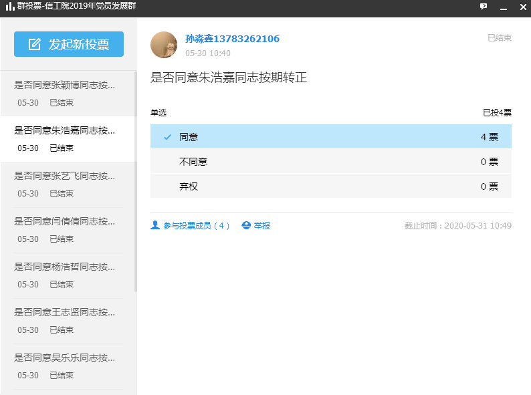Click the 0 票 count for 不同意
The width and height of the screenshot is (531, 395).
(490, 162)
